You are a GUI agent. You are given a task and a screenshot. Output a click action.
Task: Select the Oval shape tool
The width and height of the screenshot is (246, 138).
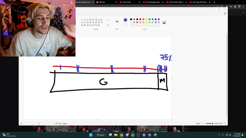(88, 20)
